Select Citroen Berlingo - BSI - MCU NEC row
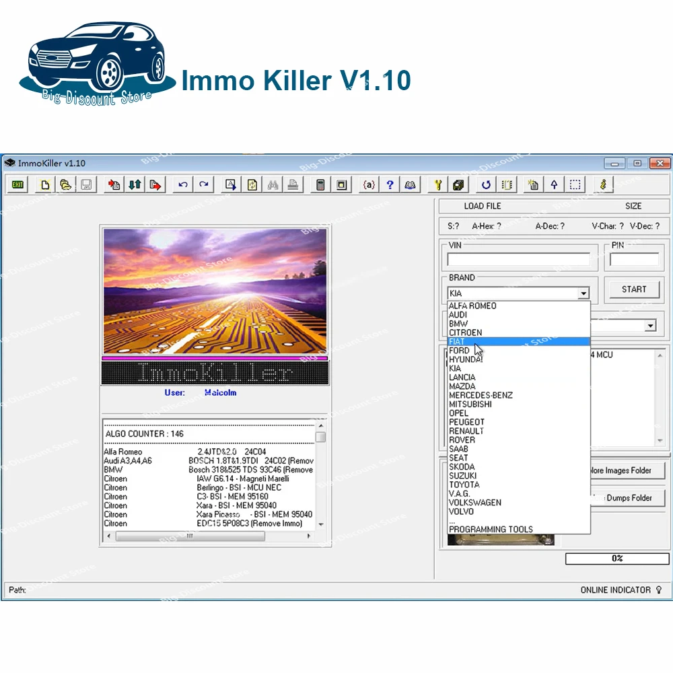The width and height of the screenshot is (673, 673). (209, 487)
